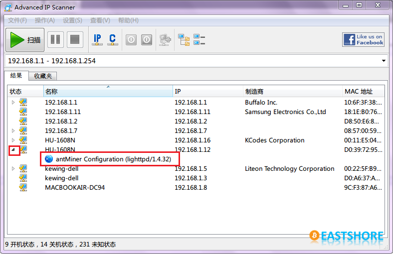
Task: Open the 帮助(H) menu
Action: pos(128,20)
